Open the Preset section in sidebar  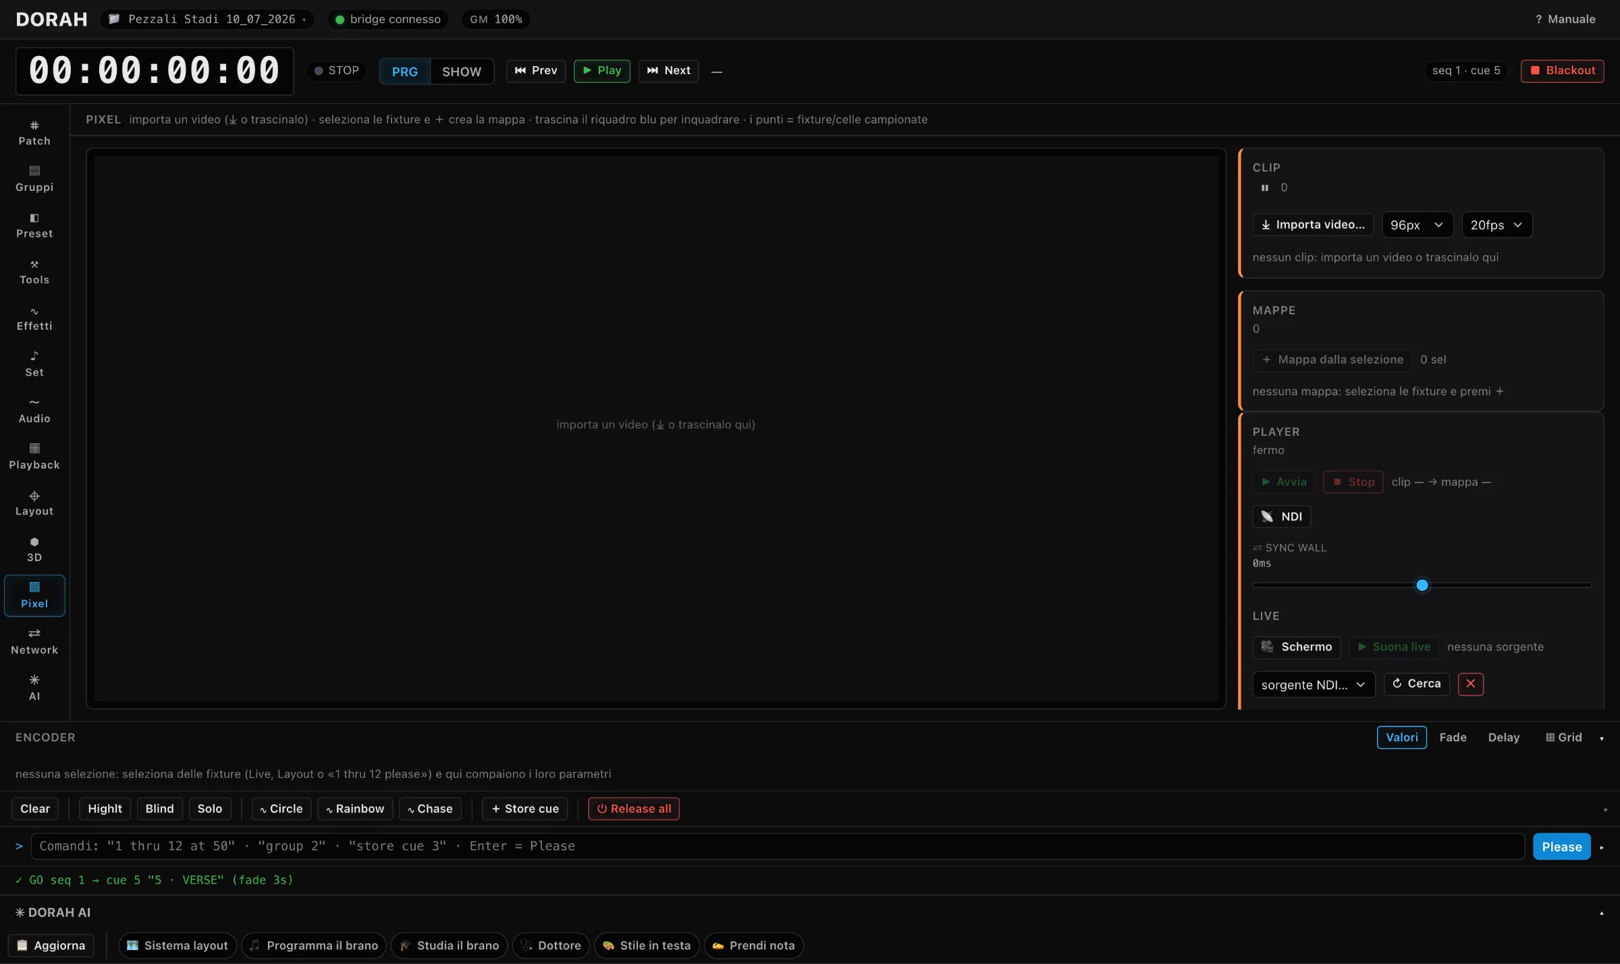click(x=34, y=225)
